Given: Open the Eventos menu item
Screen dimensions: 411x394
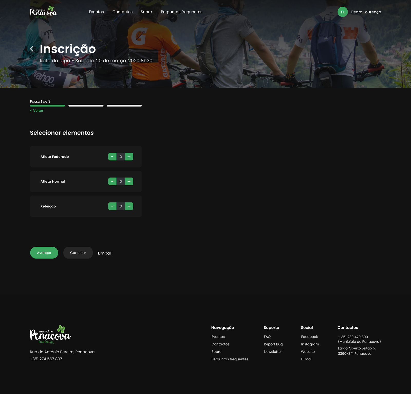Looking at the screenshot, I should 96,12.
